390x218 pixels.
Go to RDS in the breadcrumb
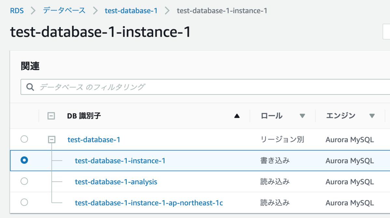[17, 11]
